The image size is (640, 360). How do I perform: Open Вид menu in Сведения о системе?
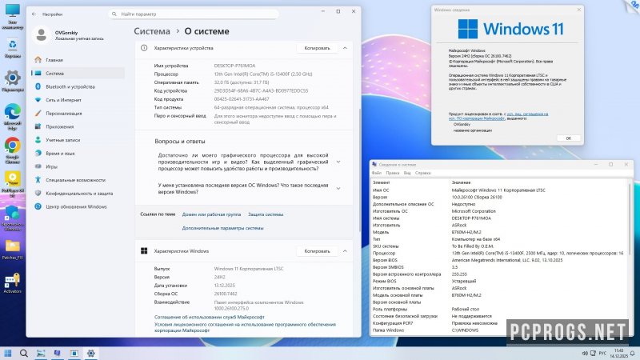pos(407,173)
